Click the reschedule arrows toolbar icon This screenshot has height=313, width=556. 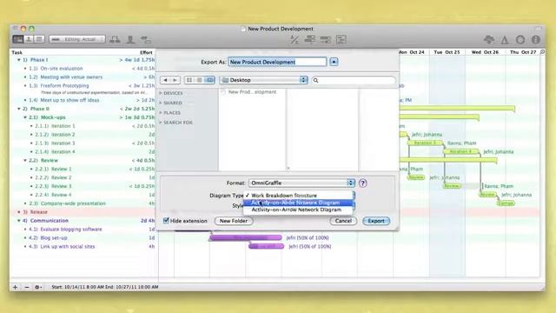[x=325, y=39]
